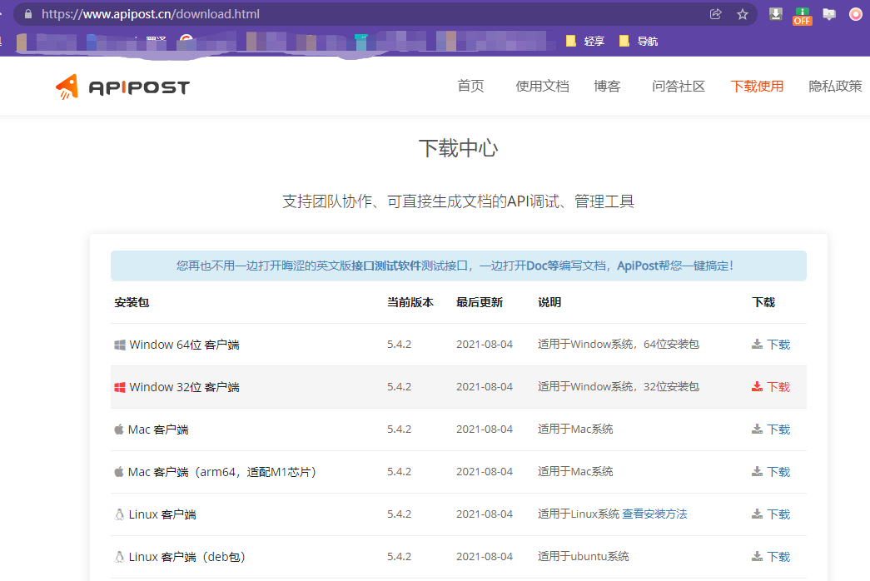Click the pink circle extension icon

point(856,14)
